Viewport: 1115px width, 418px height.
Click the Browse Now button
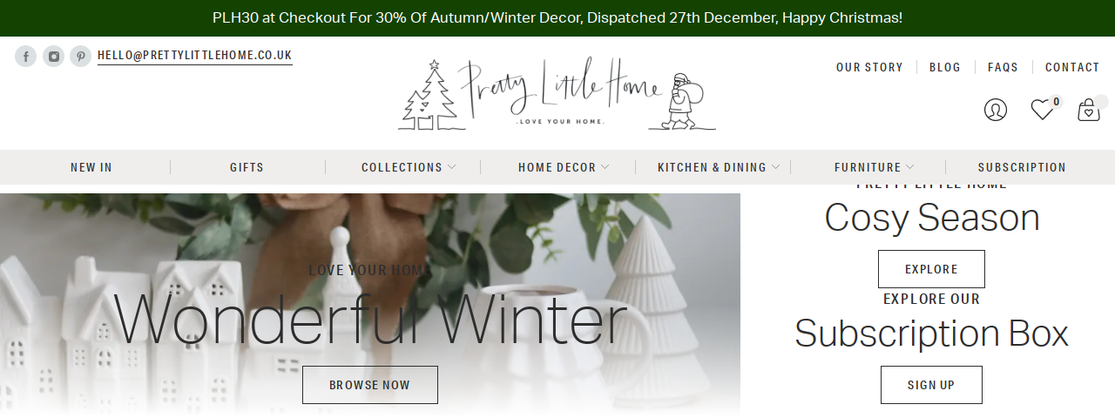click(x=370, y=385)
